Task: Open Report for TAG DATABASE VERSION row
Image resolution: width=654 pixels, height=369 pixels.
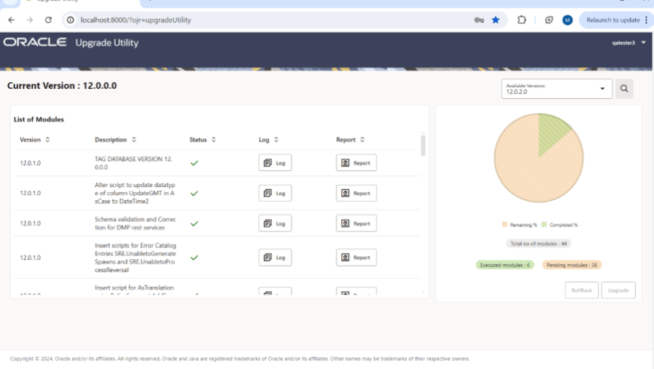Action: [357, 163]
